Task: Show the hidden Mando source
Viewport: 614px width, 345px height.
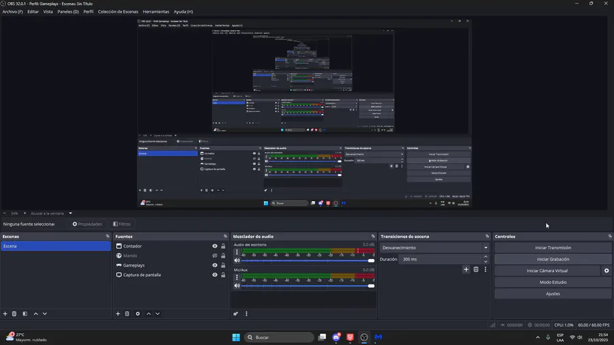Action: click(x=215, y=256)
